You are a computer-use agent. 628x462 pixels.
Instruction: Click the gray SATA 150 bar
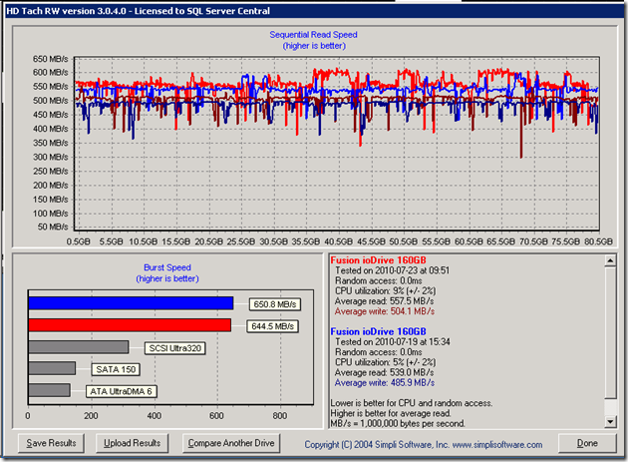coord(52,369)
